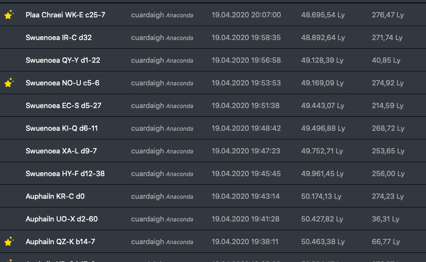The image size is (426, 262).
Task: Go to the Swuenoea EC-S d5-27 system
Action: [63, 106]
